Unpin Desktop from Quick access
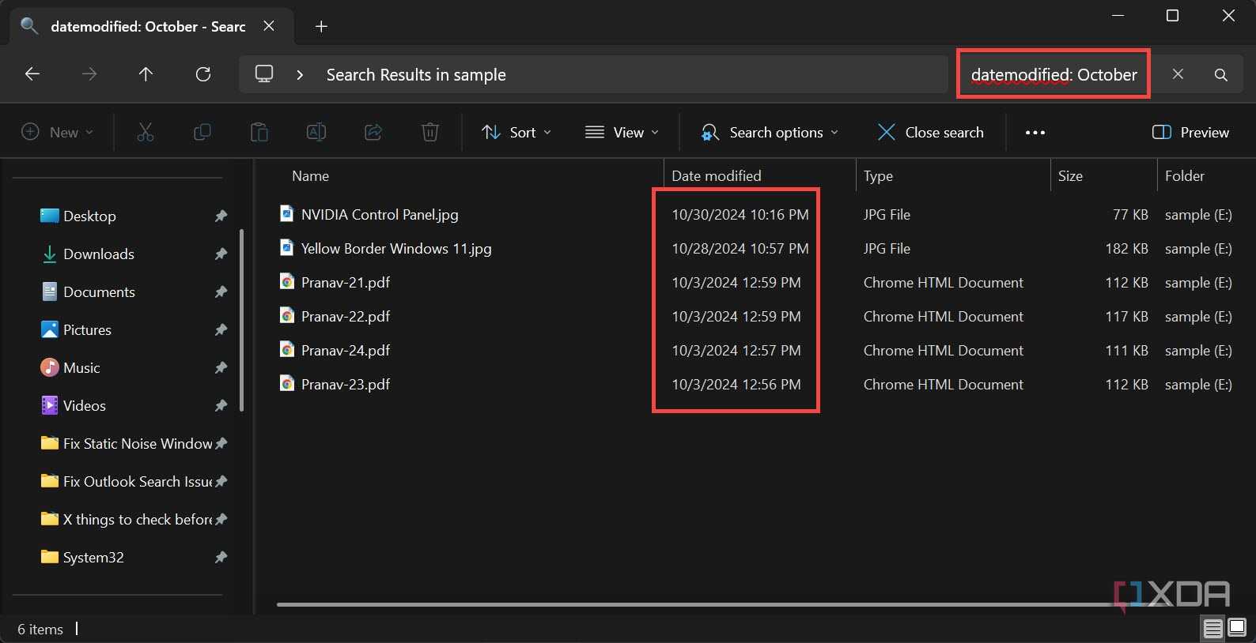The image size is (1256, 643). coord(221,216)
